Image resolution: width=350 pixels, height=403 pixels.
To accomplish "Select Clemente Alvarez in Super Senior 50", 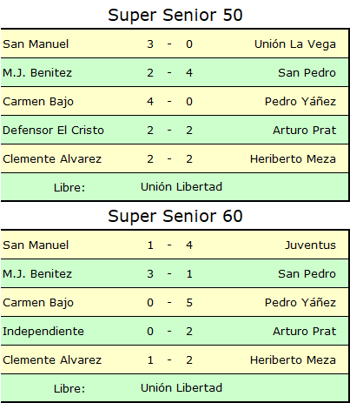I will tap(52, 159).
